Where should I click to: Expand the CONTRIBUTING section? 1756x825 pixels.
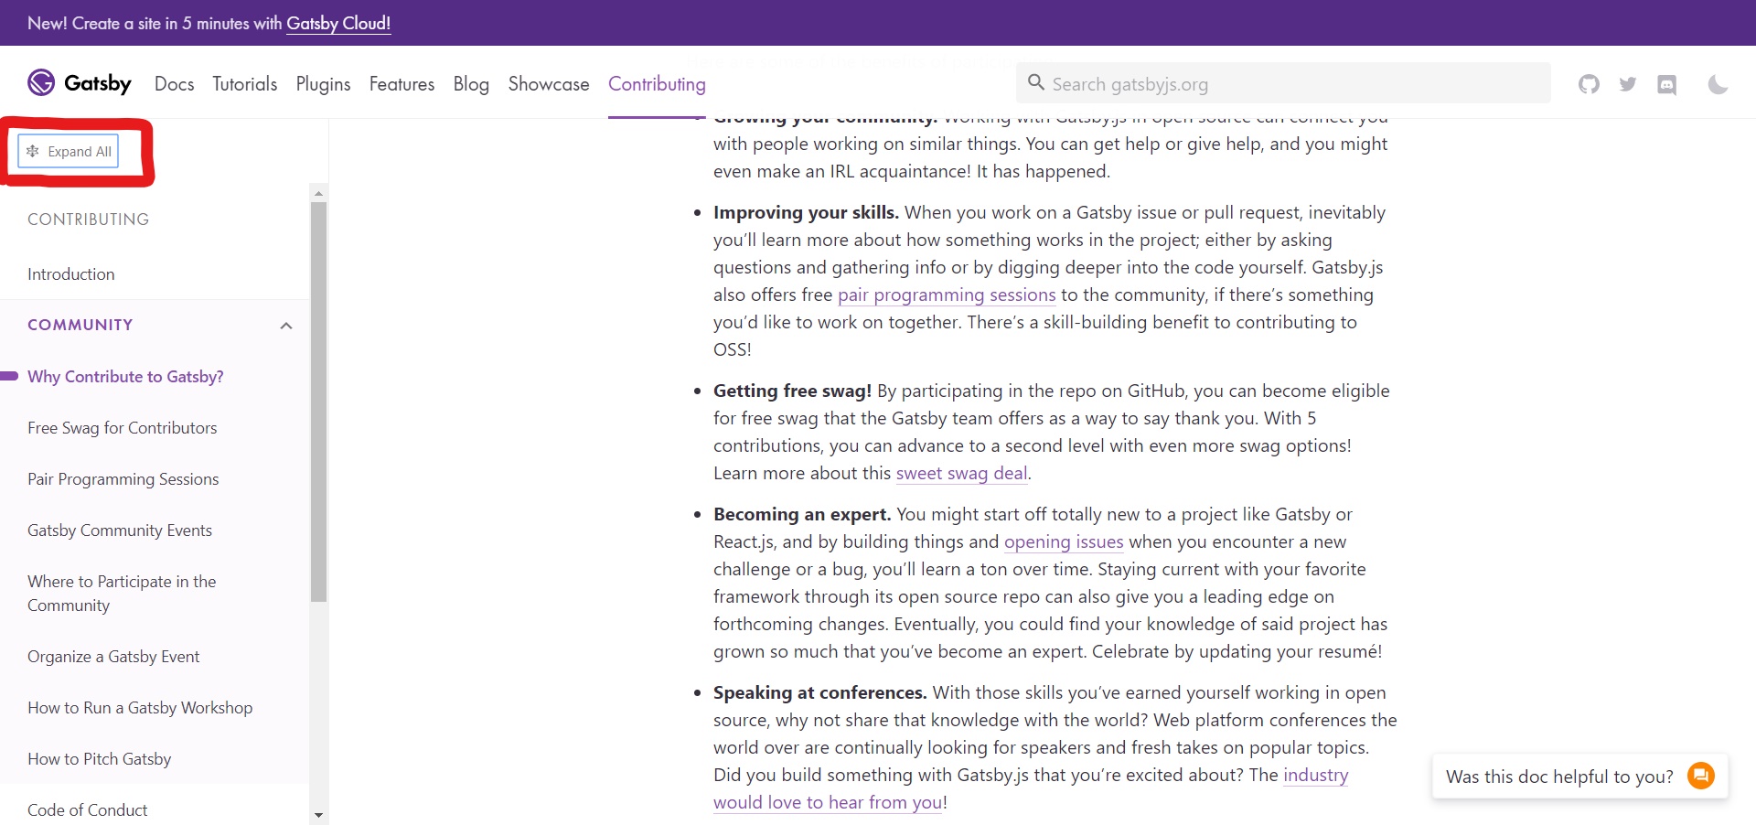pos(88,220)
